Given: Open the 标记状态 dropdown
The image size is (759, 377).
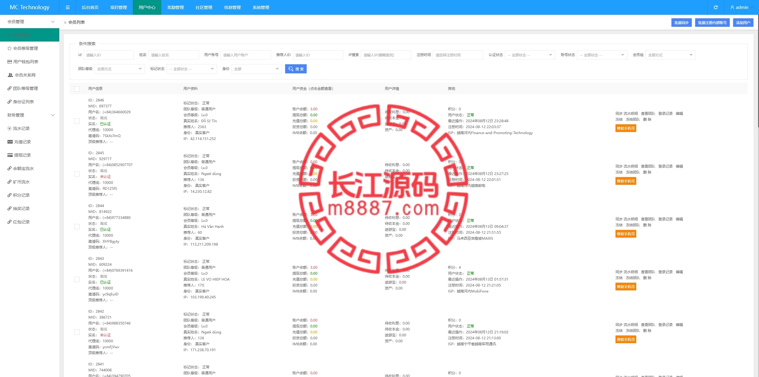Looking at the screenshot, I should pyautogui.click(x=192, y=69).
